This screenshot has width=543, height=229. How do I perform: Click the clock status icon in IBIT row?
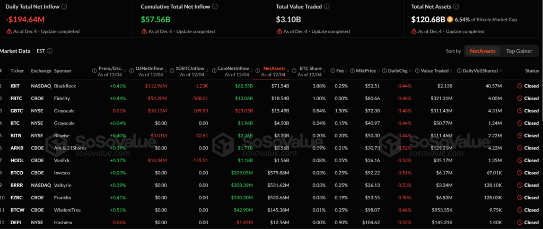(519, 86)
